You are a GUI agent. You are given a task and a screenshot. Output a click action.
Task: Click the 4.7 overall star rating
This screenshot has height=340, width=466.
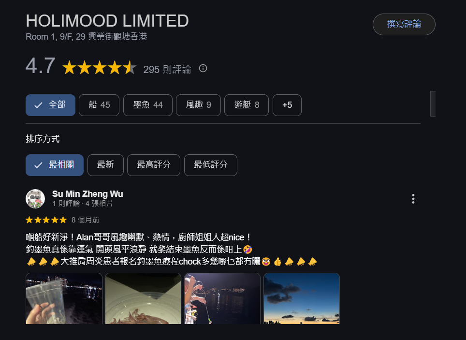pyautogui.click(x=100, y=68)
